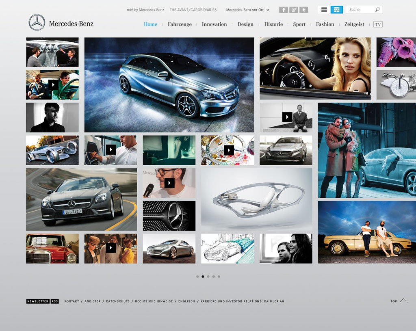Play the microphone interview video
The image size is (416, 331).
click(169, 183)
